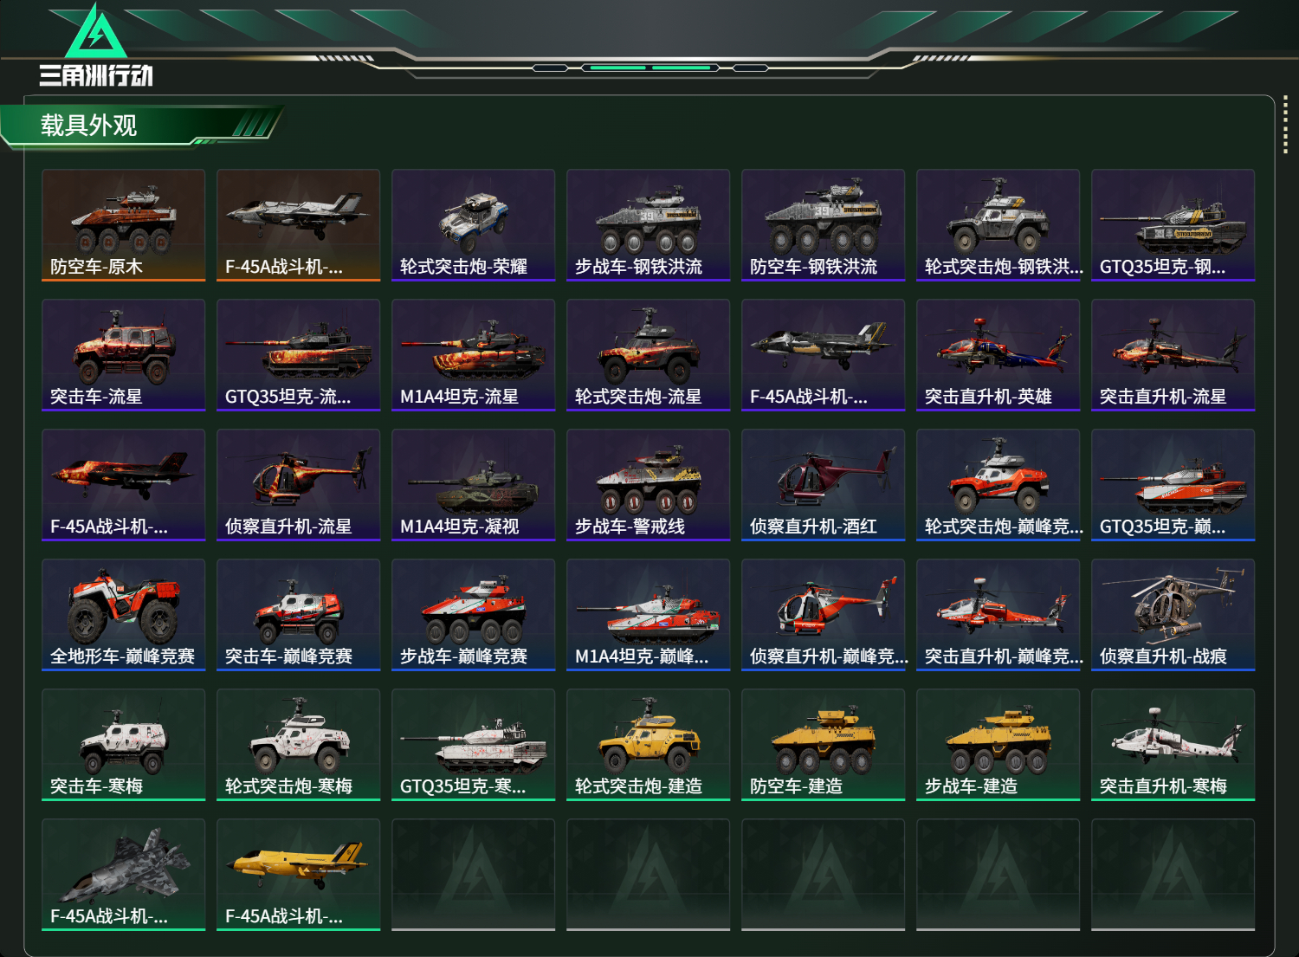Open the M1A4坦克-凝视 skin
The image size is (1299, 957).
tap(474, 485)
